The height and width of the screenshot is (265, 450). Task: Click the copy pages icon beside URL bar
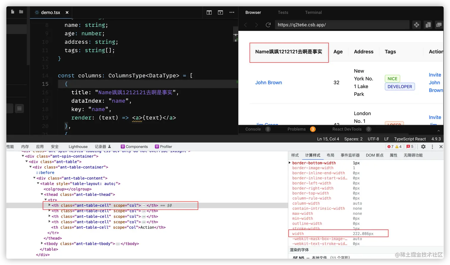(x=428, y=25)
